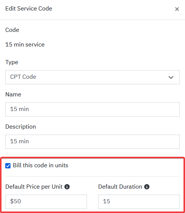Click the Edit Service Code dialog title

pos(29,9)
